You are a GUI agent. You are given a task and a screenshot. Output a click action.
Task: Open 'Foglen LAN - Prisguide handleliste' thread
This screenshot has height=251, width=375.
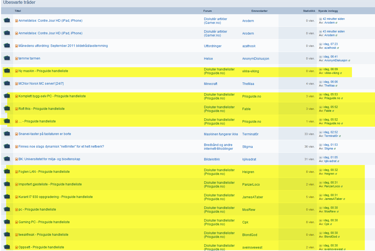(x=44, y=172)
